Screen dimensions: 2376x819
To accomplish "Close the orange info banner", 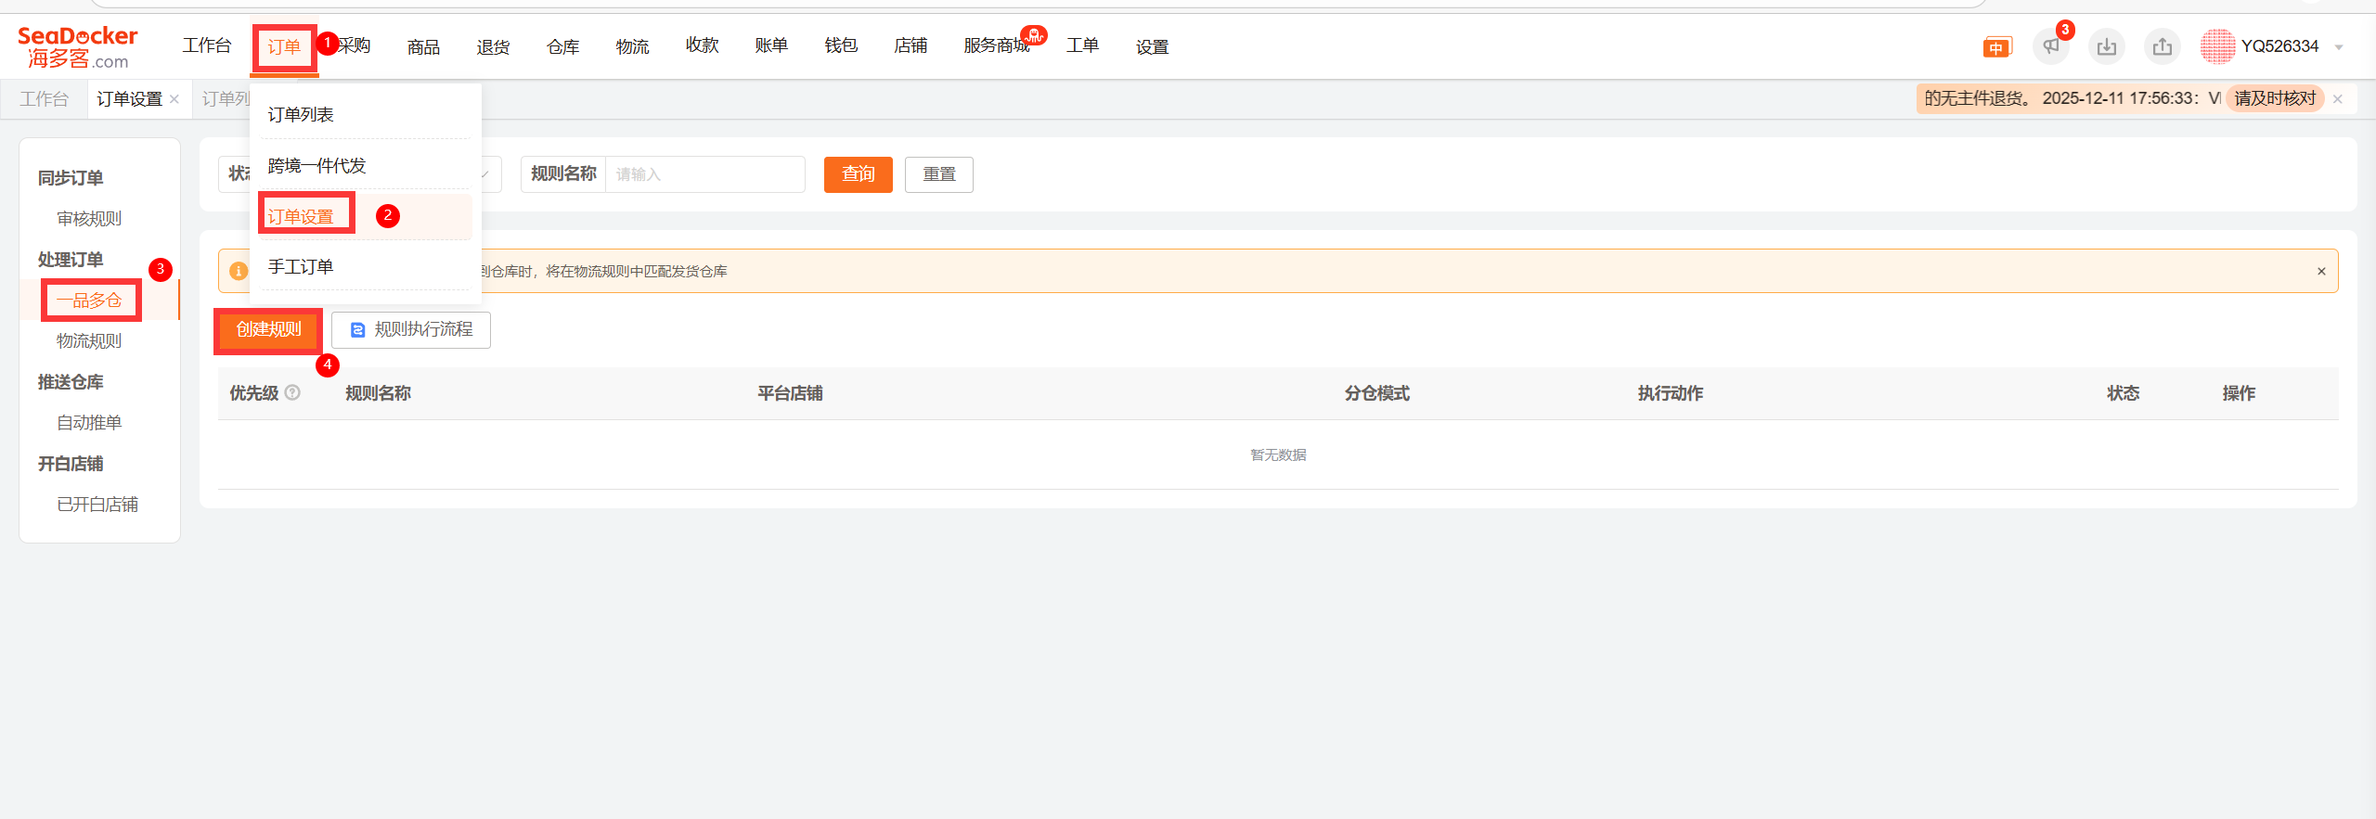I will click(2320, 271).
